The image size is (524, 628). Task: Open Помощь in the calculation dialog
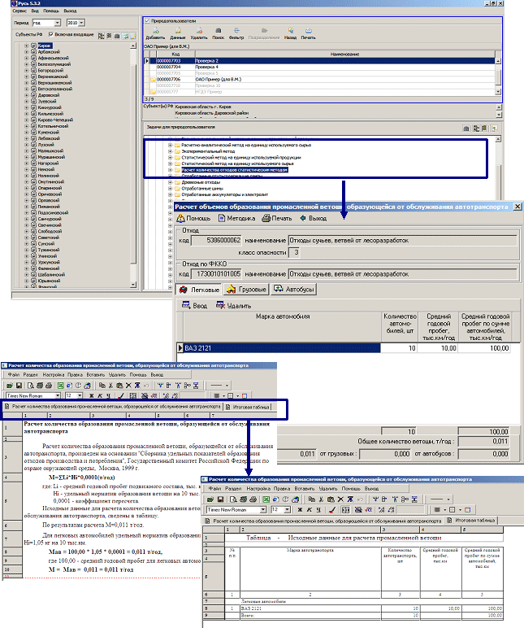(193, 218)
